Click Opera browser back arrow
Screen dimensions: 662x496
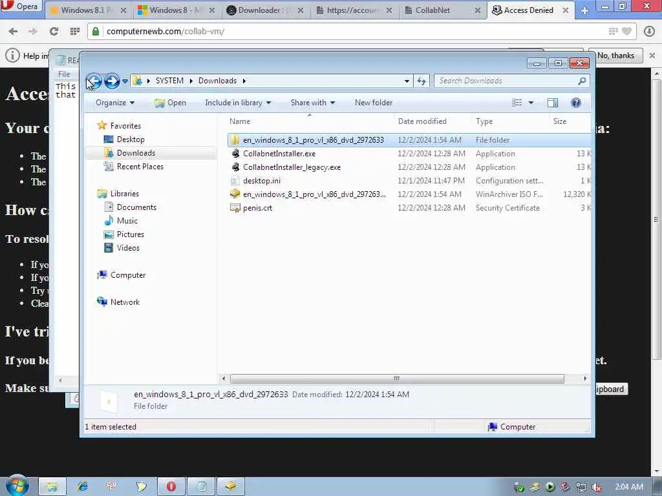(x=13, y=31)
